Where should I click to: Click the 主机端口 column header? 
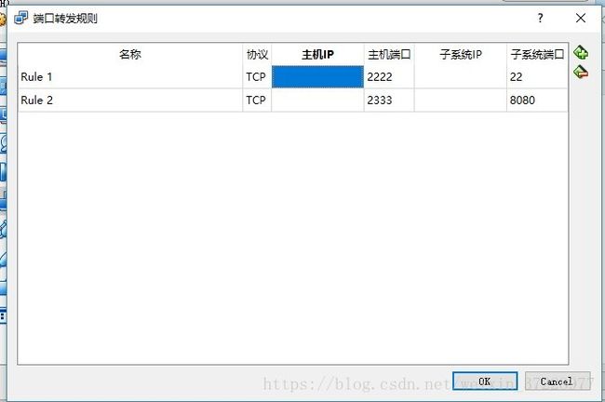point(389,54)
